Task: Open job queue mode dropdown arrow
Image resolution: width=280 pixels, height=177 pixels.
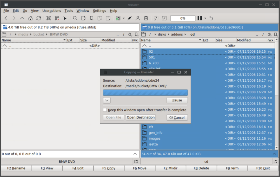Action: coord(205,18)
